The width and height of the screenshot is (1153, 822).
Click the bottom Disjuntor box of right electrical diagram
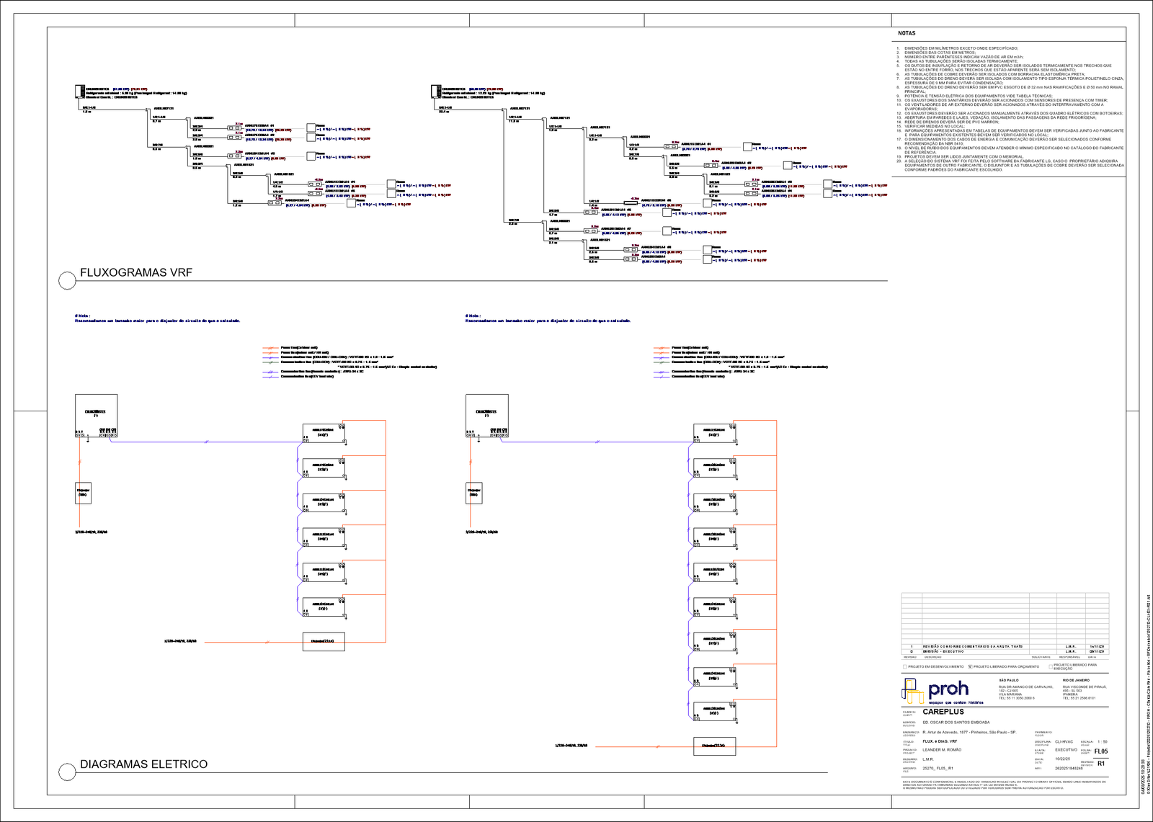(x=714, y=746)
